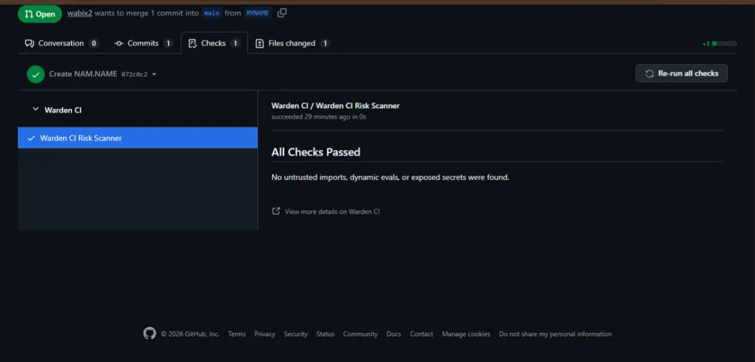The height and width of the screenshot is (362, 755).
Task: Go to the Files changed tab
Action: click(292, 43)
